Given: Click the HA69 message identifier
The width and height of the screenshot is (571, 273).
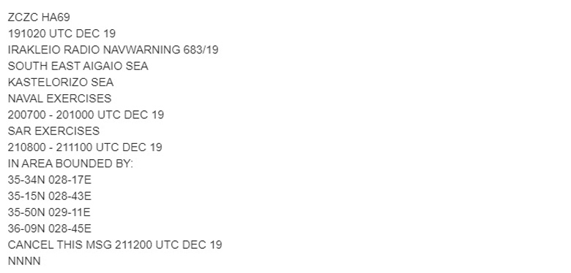Looking at the screenshot, I should [56, 17].
